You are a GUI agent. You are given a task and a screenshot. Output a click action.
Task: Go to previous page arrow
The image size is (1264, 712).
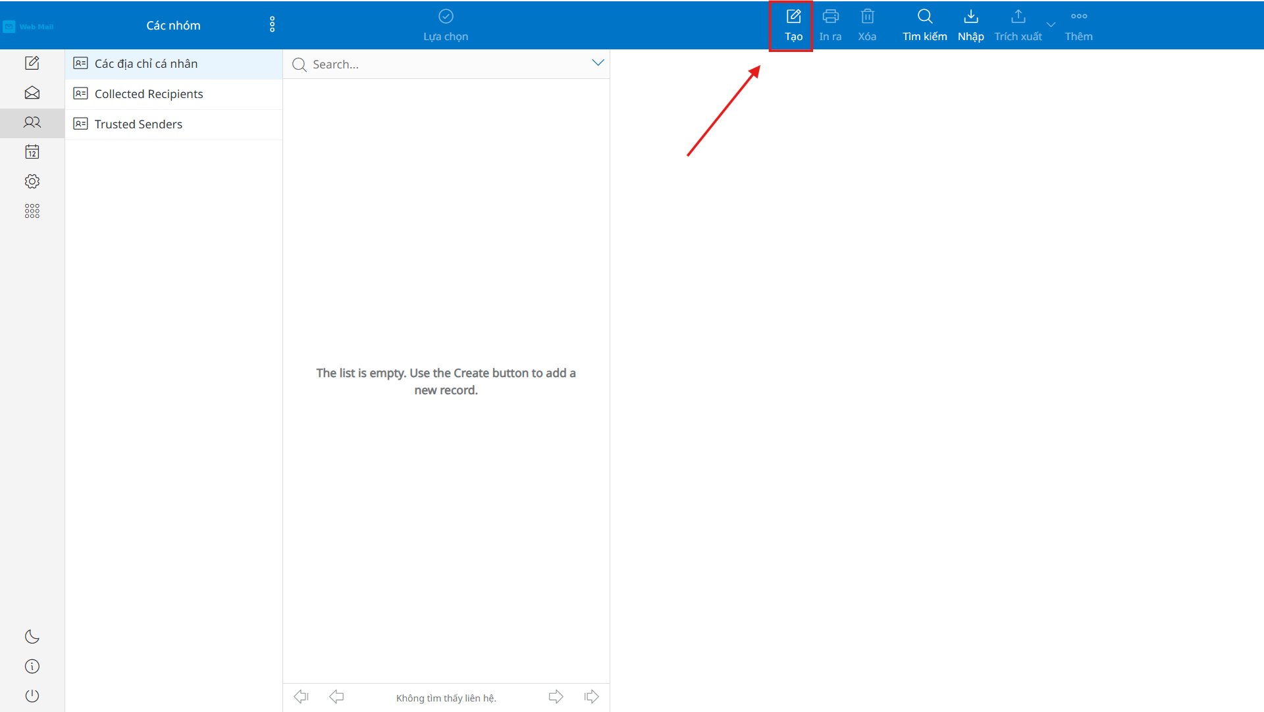pos(336,697)
